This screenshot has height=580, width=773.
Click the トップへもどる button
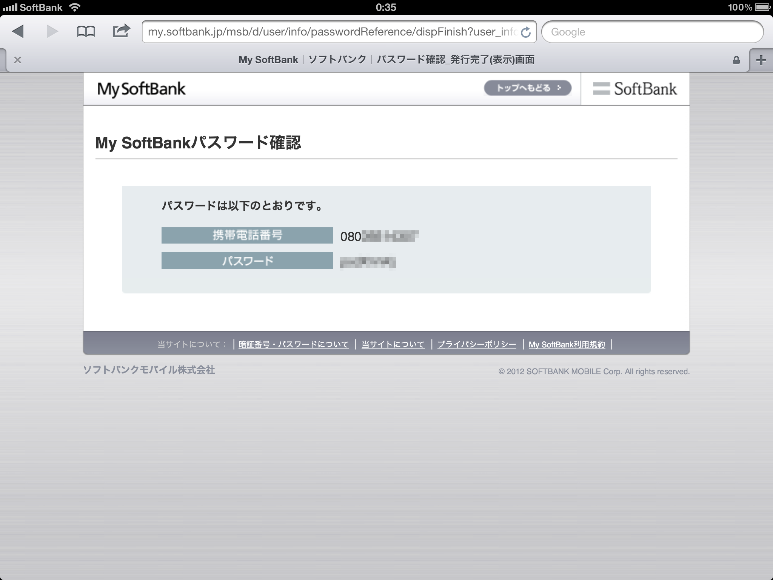point(528,88)
